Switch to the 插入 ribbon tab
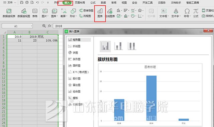The width and height of the screenshot is (214, 127). [67, 3]
